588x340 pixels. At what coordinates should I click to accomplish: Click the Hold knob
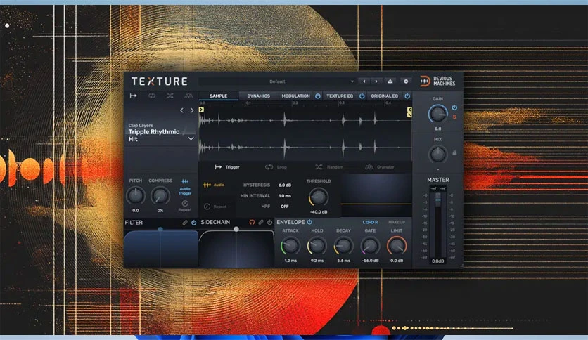click(317, 246)
